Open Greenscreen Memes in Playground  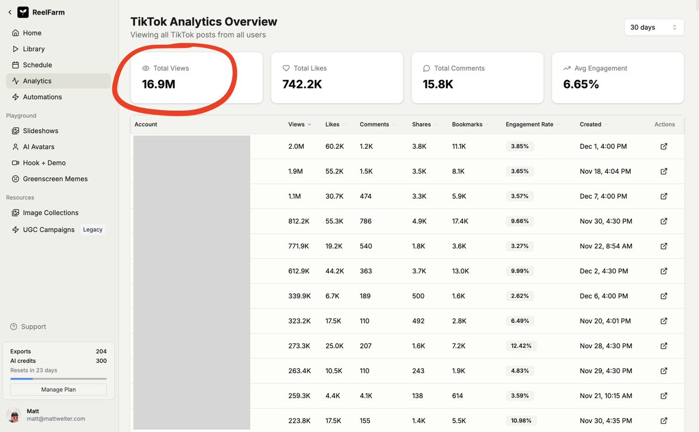coord(55,179)
